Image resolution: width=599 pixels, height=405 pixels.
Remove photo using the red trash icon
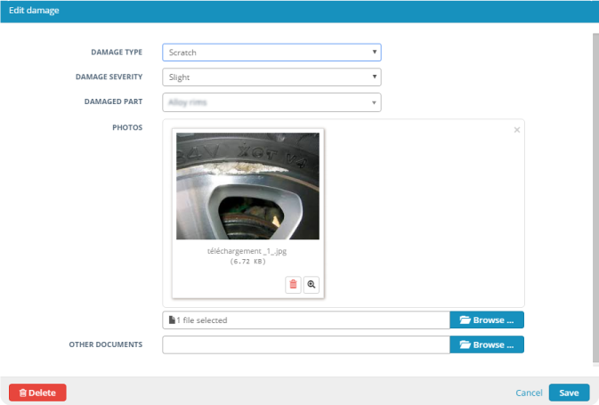click(x=293, y=285)
